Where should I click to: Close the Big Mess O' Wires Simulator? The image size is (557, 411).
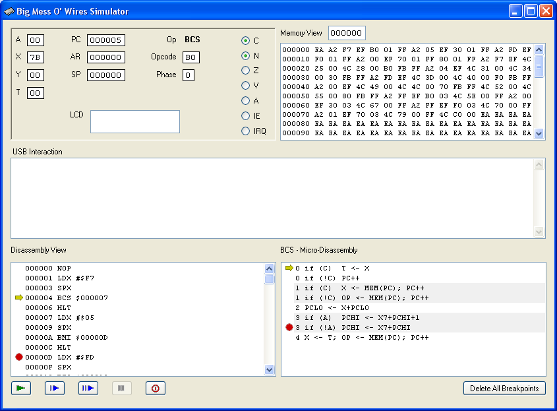(x=546, y=11)
